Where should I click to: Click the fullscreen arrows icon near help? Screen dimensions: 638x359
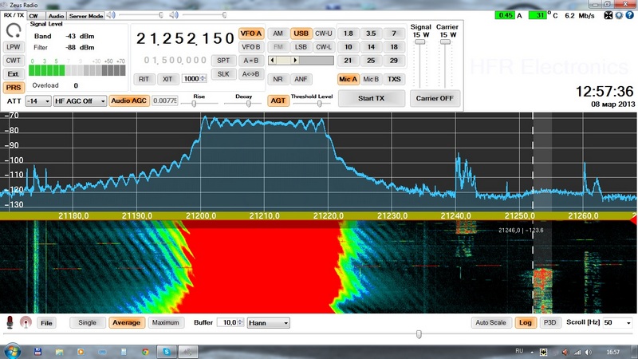tap(608, 14)
